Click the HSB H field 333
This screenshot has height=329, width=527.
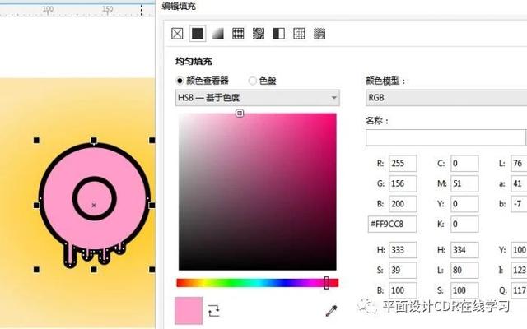point(403,250)
